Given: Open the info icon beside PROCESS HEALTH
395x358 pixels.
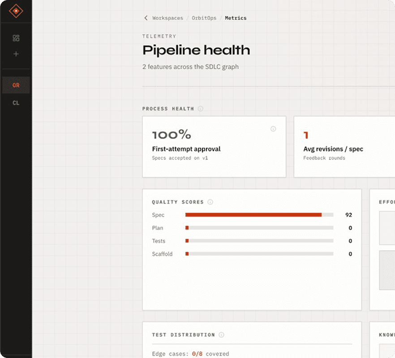Looking at the screenshot, I should (x=201, y=108).
